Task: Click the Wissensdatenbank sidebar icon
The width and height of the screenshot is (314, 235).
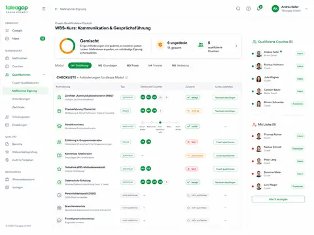Action: click(x=7, y=180)
